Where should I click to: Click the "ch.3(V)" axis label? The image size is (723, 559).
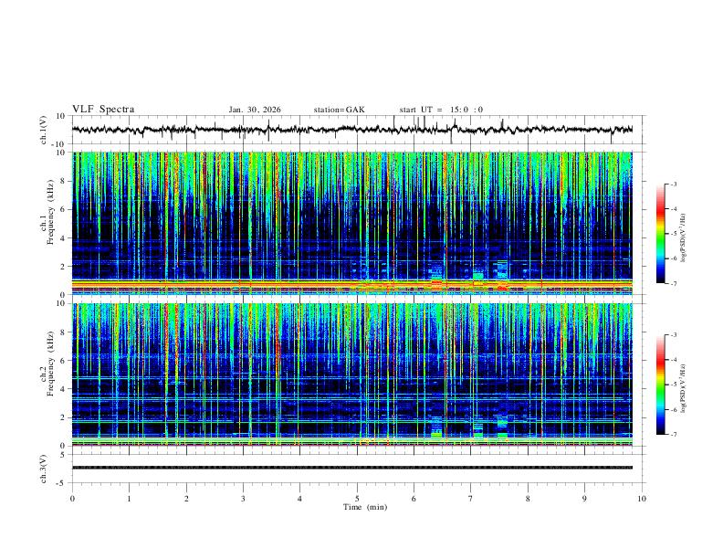(x=44, y=469)
